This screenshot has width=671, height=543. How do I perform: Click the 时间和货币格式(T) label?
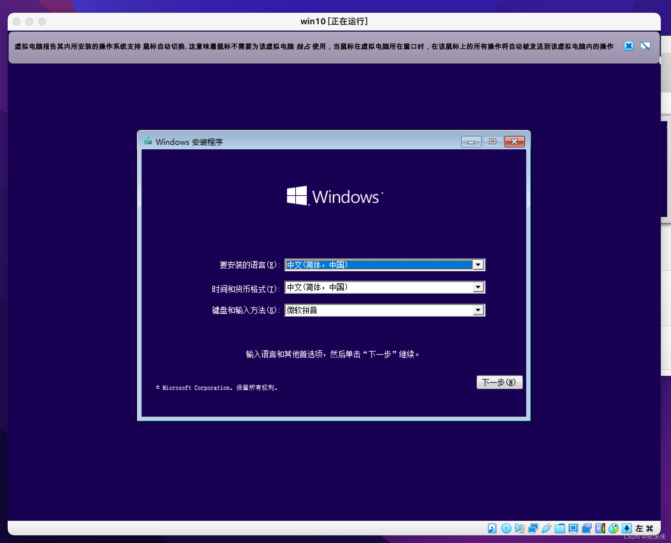tap(246, 289)
